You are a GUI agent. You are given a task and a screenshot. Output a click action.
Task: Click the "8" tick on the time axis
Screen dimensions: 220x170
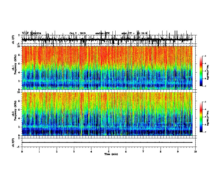pyautogui.click(x=161, y=152)
